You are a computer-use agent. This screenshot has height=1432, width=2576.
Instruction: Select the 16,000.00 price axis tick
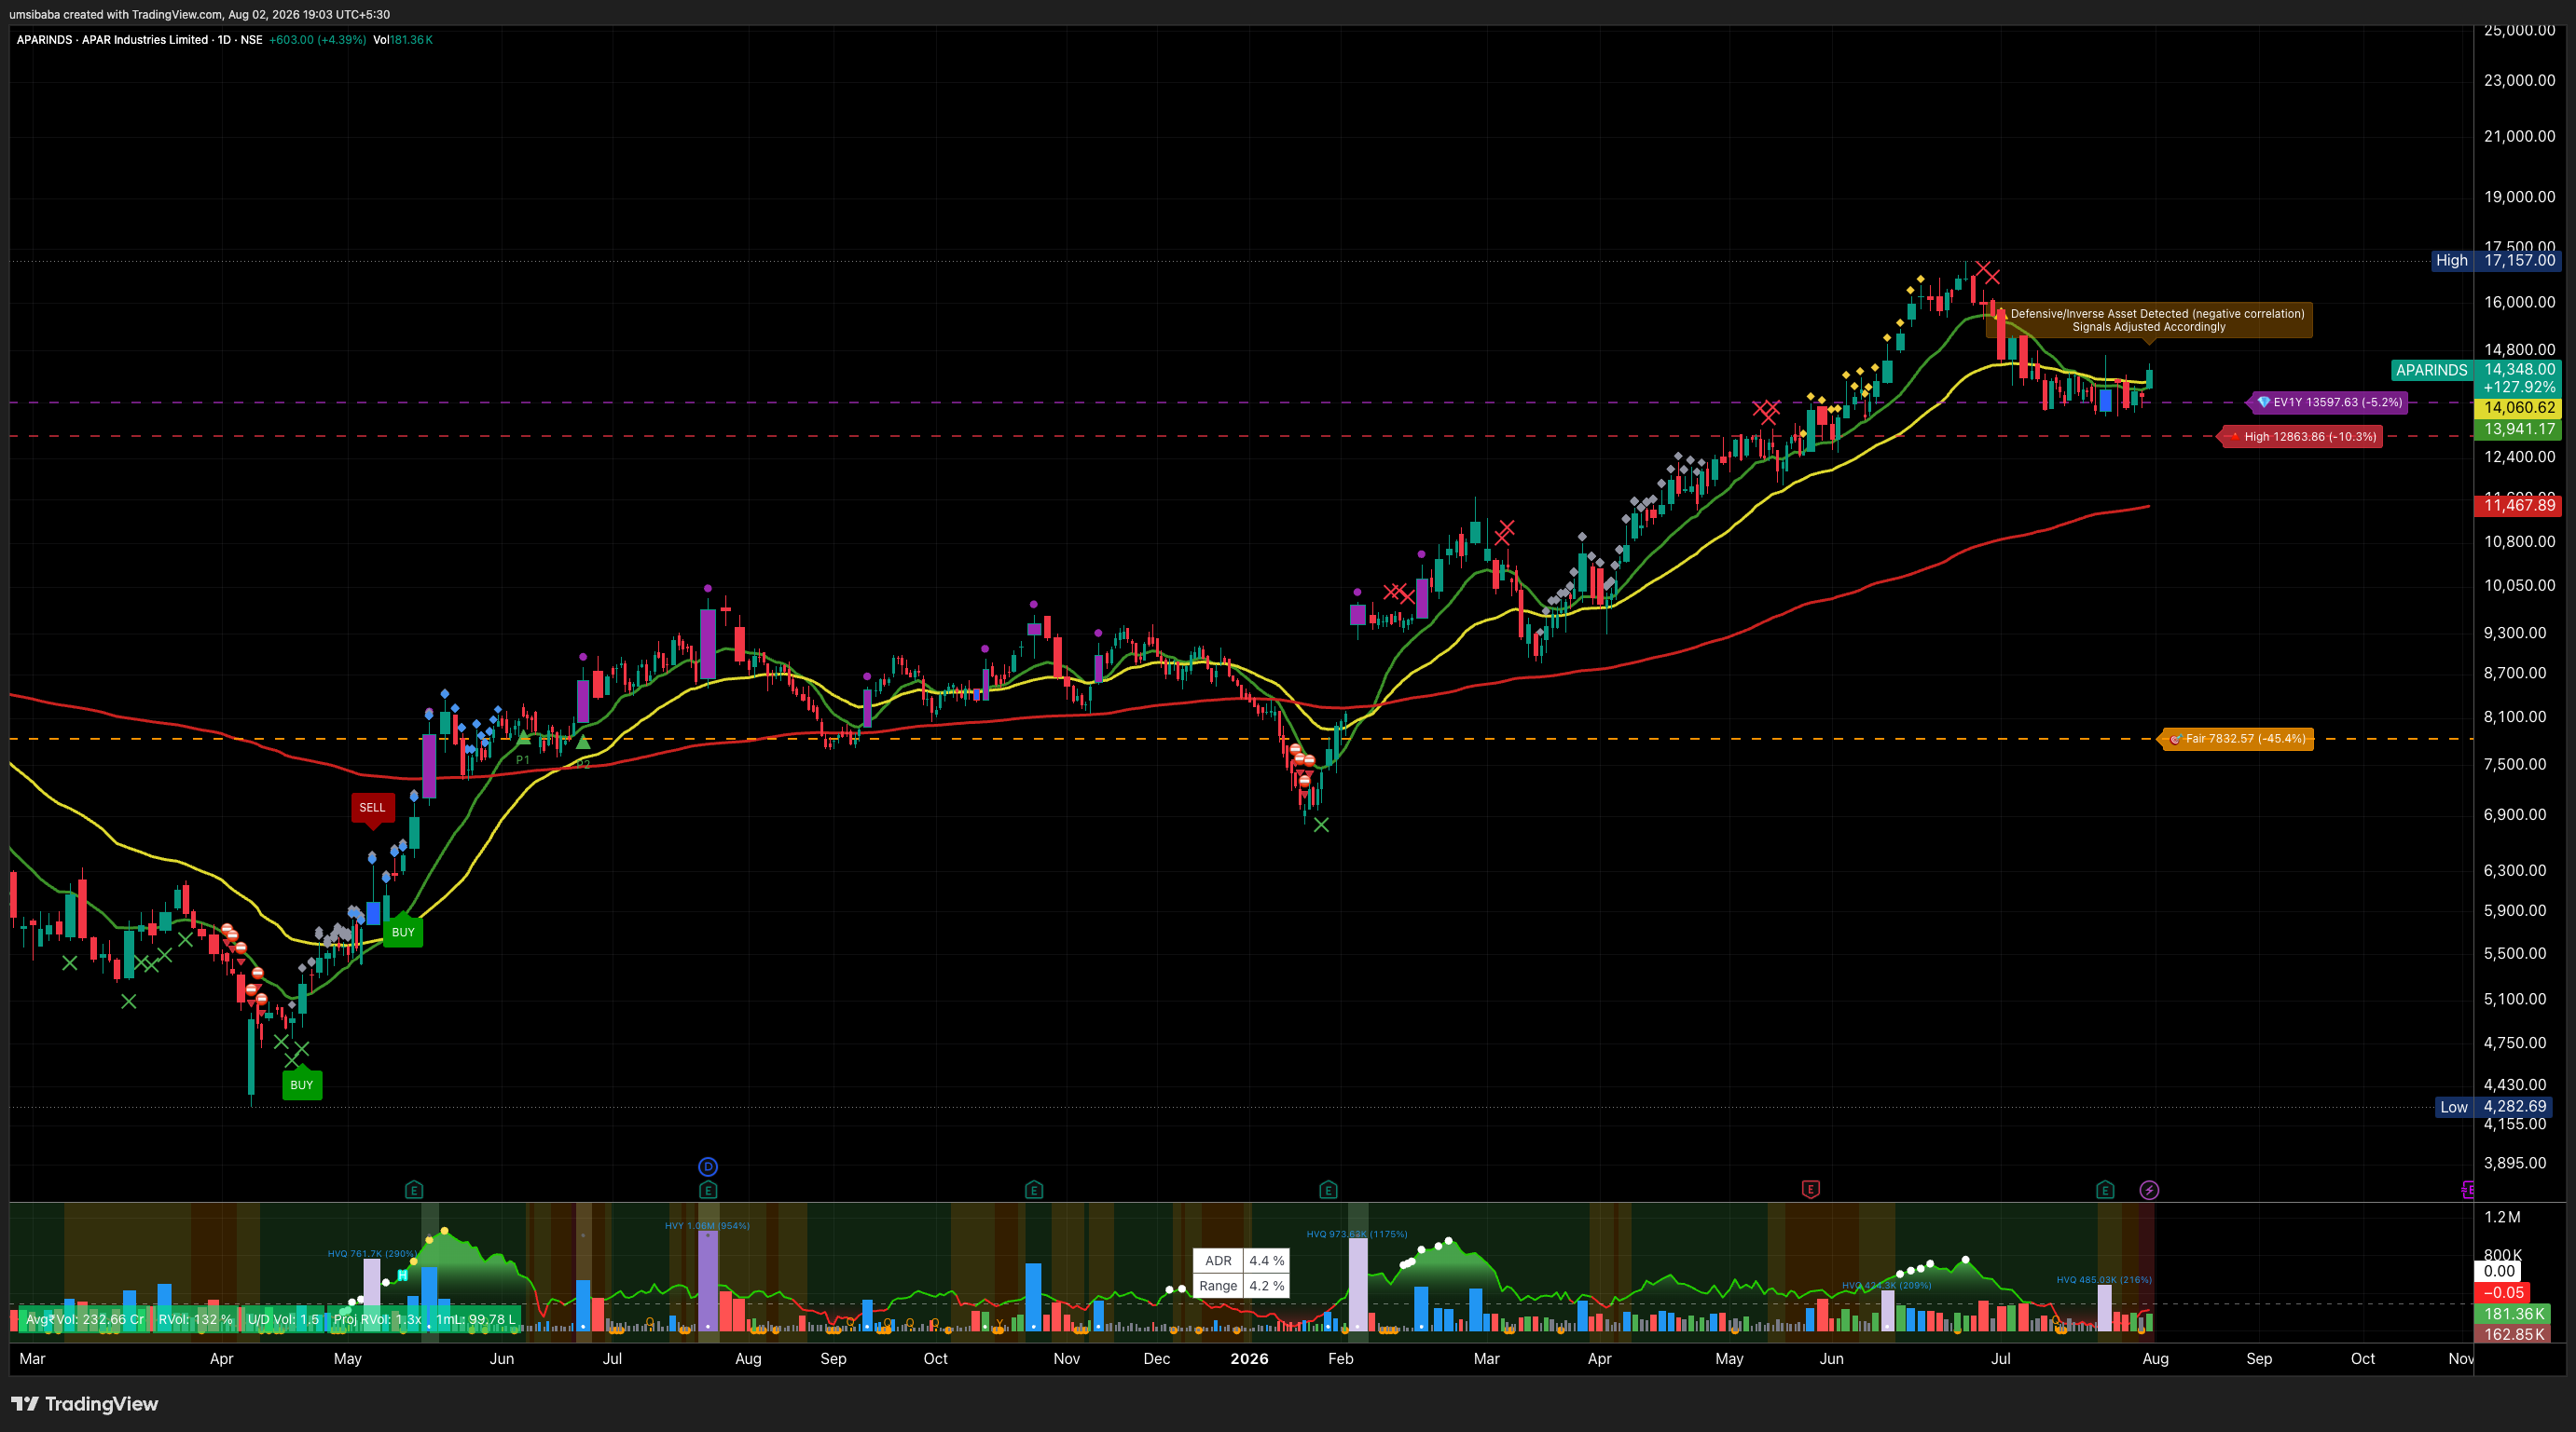click(x=2519, y=302)
